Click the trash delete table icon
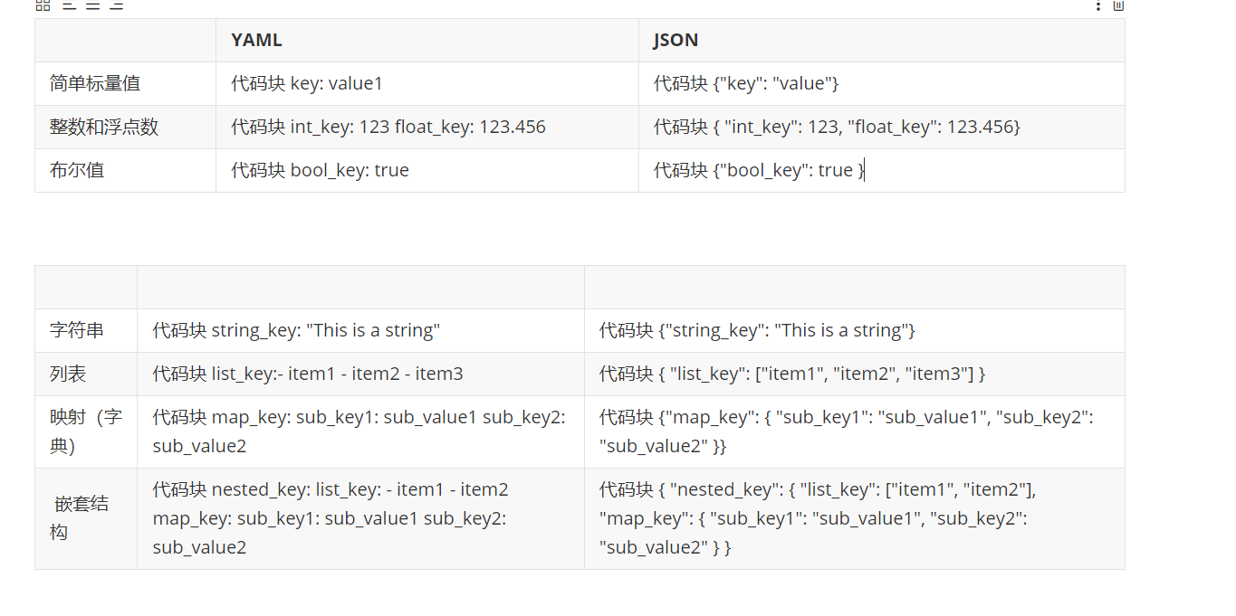The image size is (1236, 616). click(x=1118, y=5)
